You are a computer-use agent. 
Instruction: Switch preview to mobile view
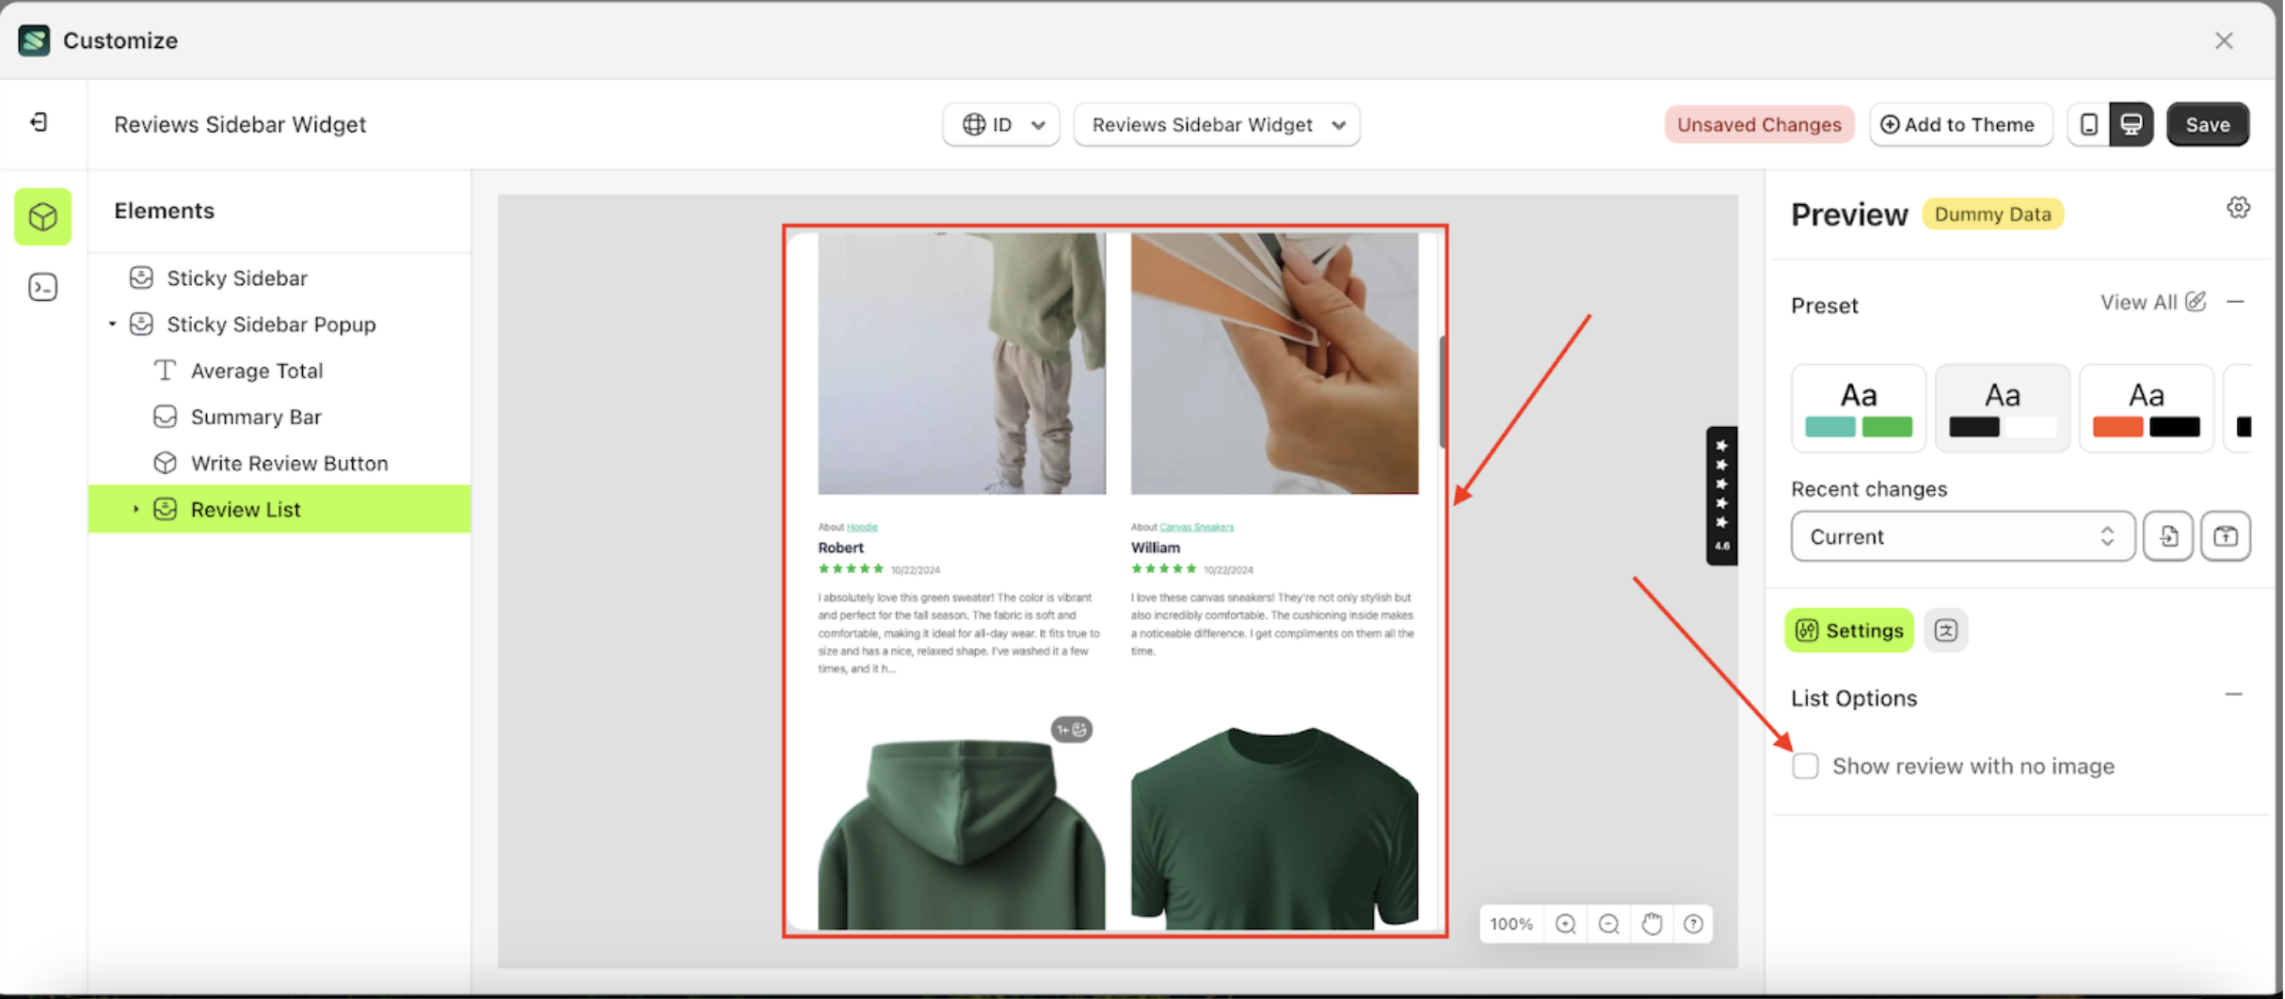point(2089,123)
